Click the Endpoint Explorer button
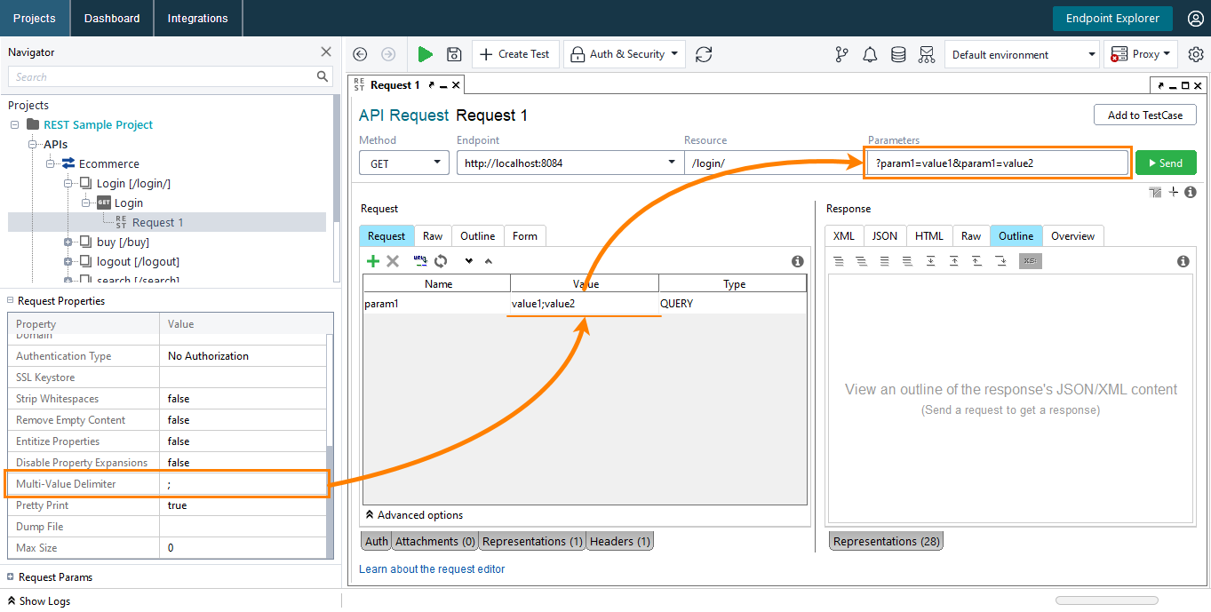Viewport: 1211px width, 612px height. [x=1112, y=19]
